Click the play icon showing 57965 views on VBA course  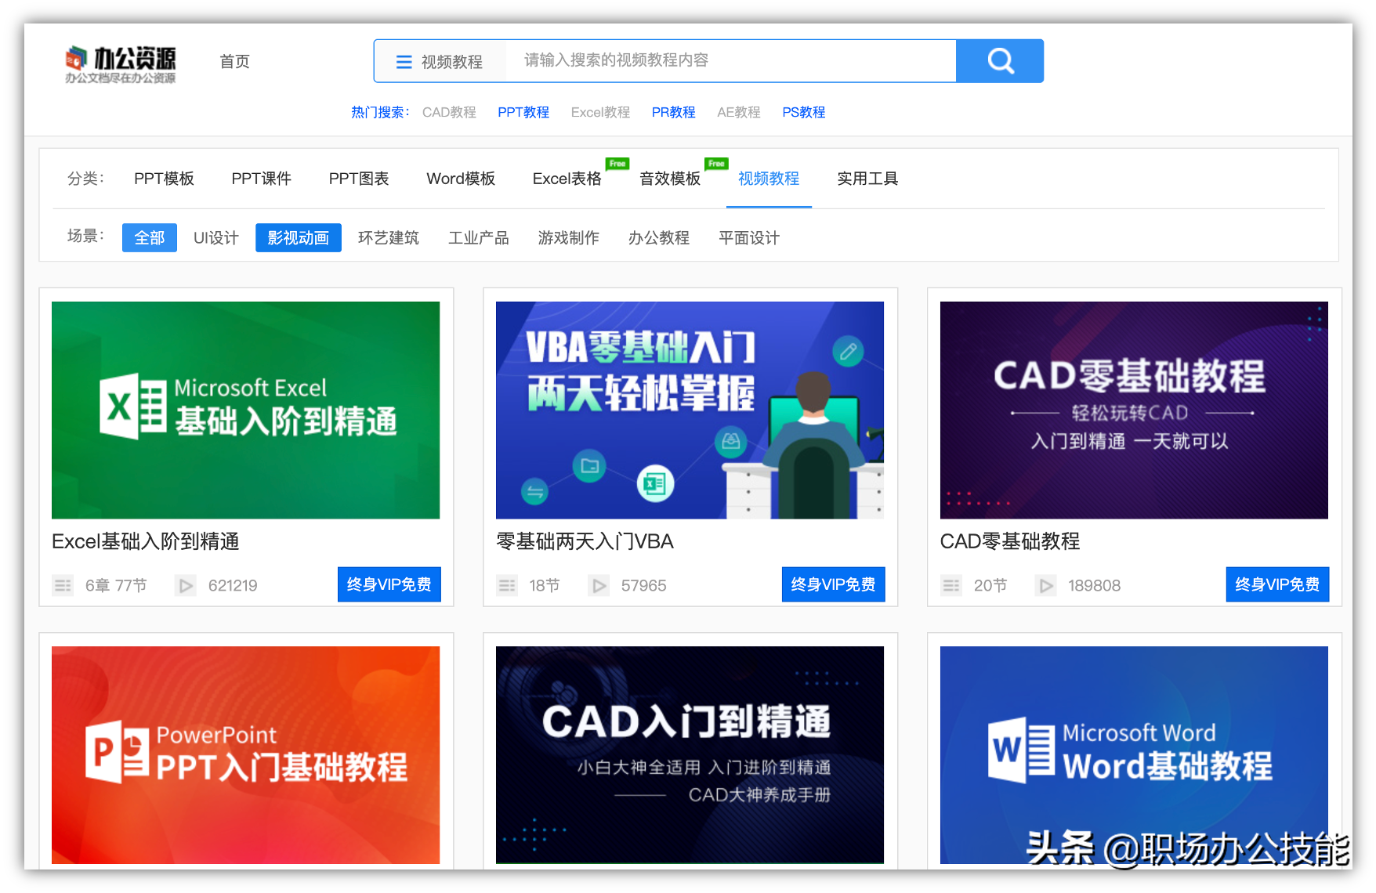(x=599, y=585)
